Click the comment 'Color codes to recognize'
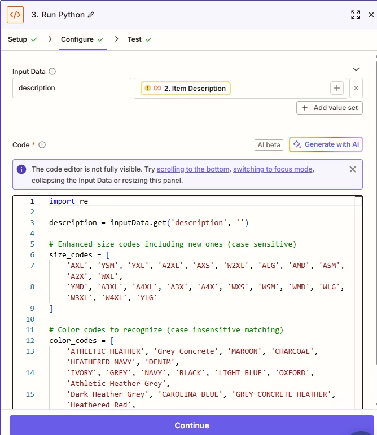The image size is (377, 435). click(x=166, y=330)
